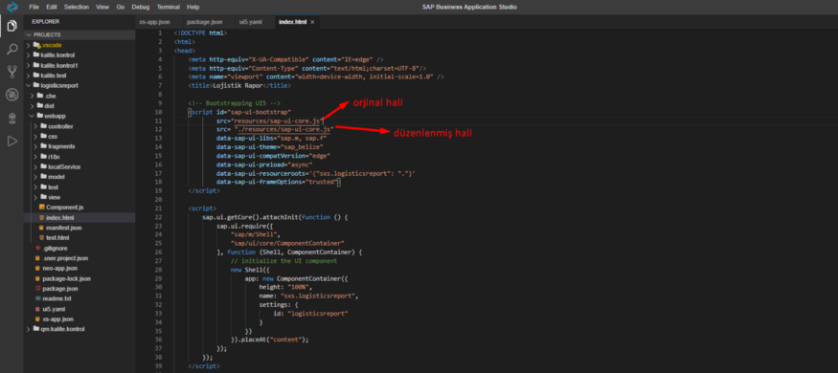Open the File menu
Screen dimensions: 838x373
[34, 7]
